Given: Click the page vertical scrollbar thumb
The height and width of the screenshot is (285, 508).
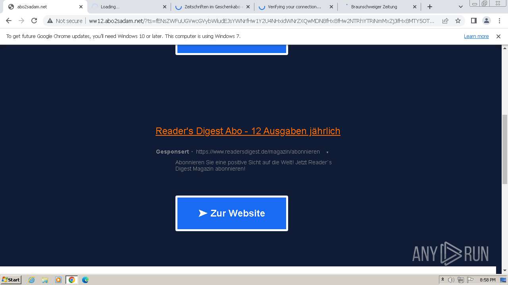Looking at the screenshot, I should click(504, 149).
